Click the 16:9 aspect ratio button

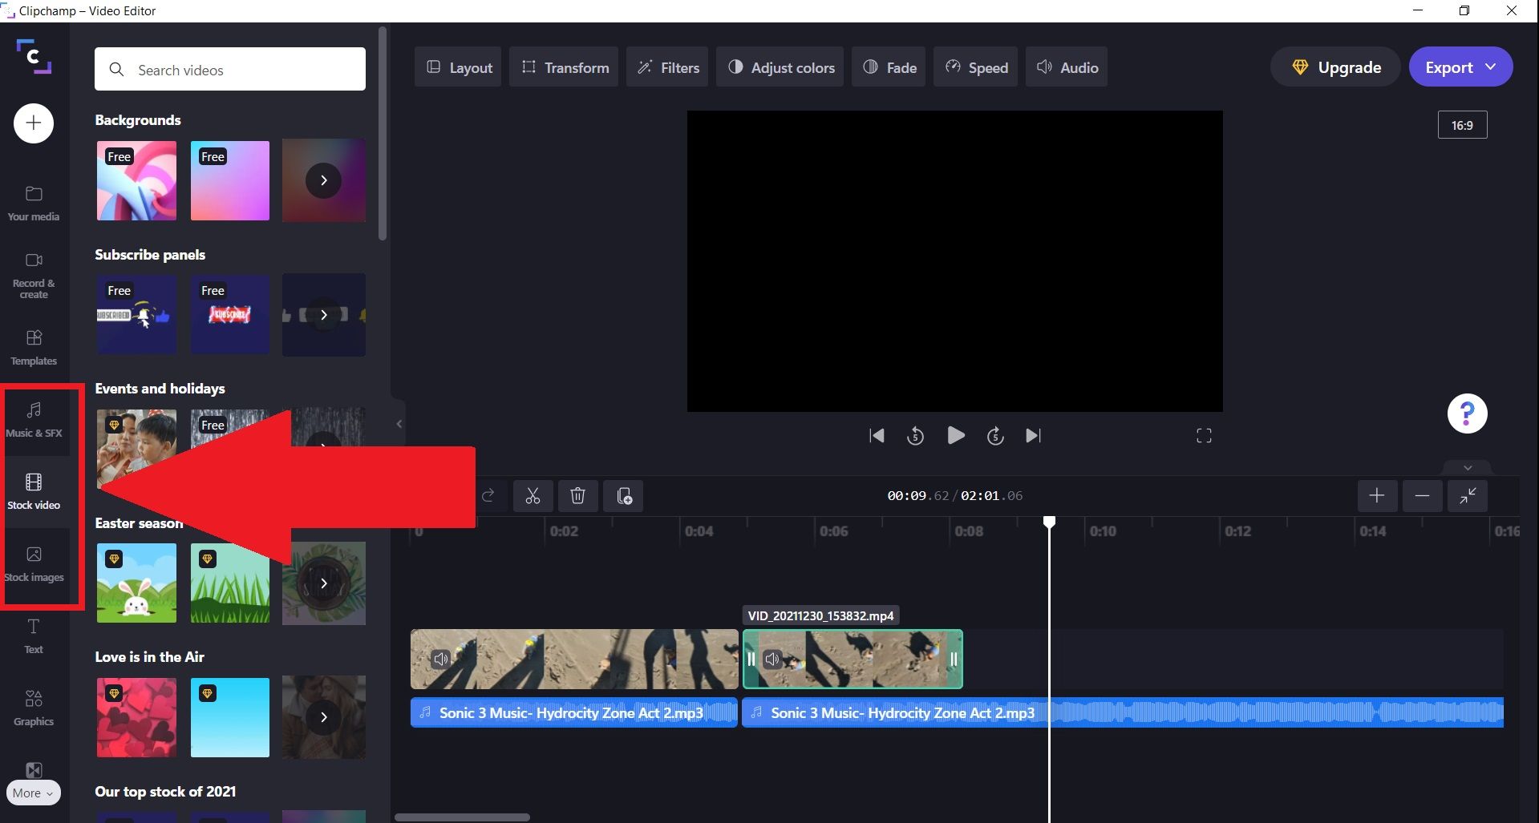coord(1461,124)
